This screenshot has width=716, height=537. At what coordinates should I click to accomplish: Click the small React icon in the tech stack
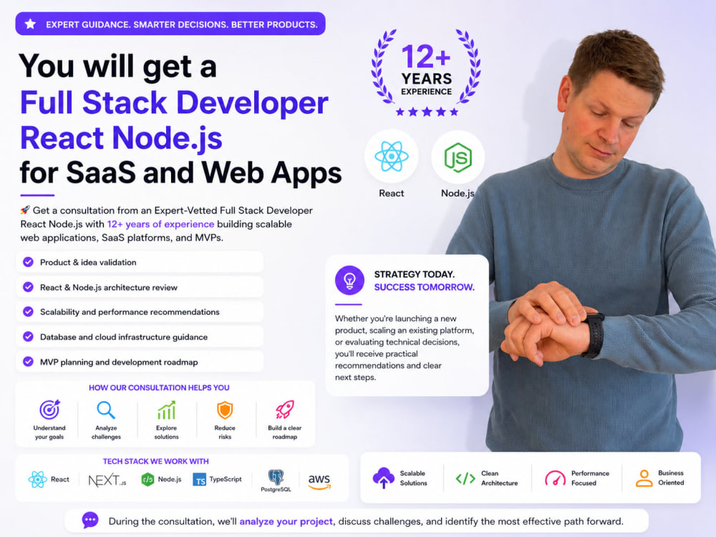click(x=37, y=480)
